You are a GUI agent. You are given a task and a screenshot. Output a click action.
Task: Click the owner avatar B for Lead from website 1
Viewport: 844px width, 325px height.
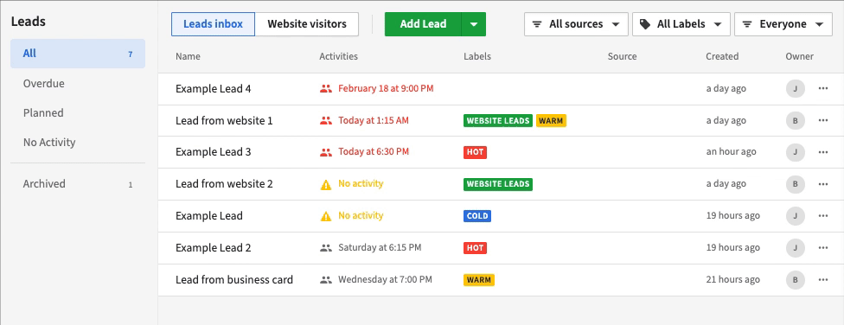[x=795, y=120]
